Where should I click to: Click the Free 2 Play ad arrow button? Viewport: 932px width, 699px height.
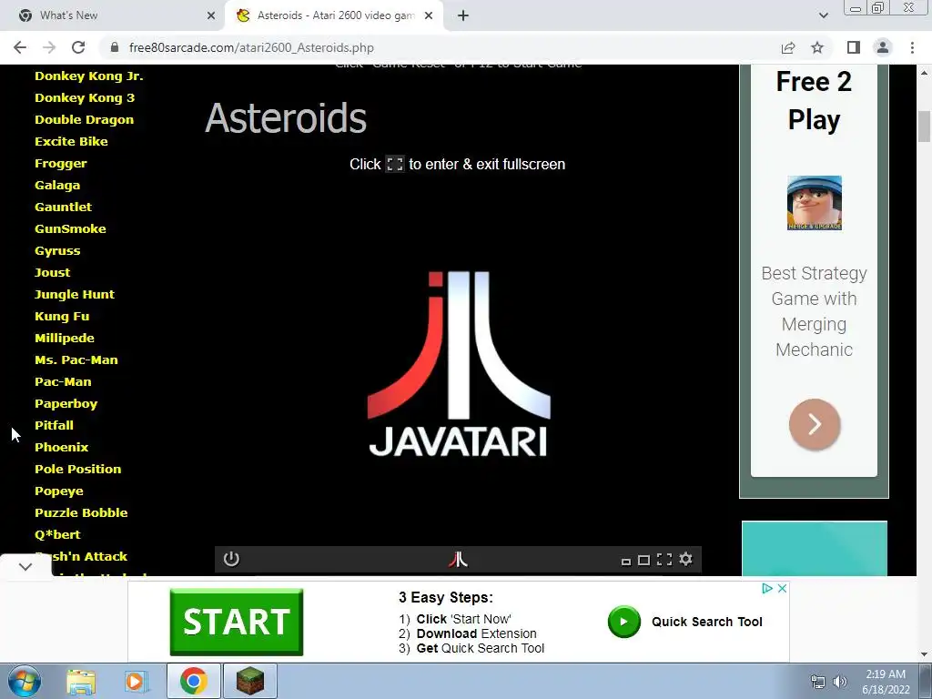pyautogui.click(x=815, y=424)
